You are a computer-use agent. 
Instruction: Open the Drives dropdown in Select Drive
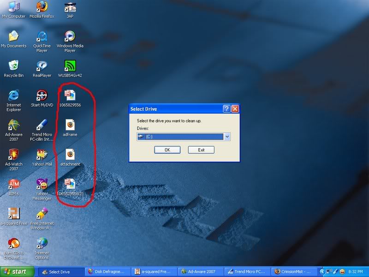pos(227,137)
